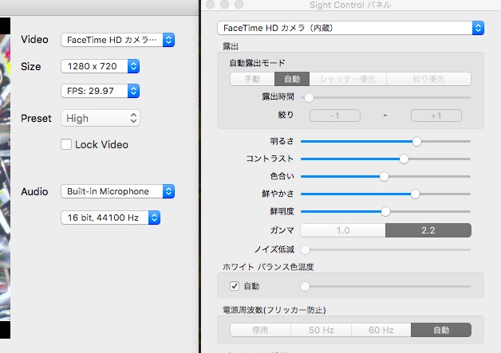Select 自動 exposure mode segment
The height and width of the screenshot is (353, 501).
[x=291, y=79]
